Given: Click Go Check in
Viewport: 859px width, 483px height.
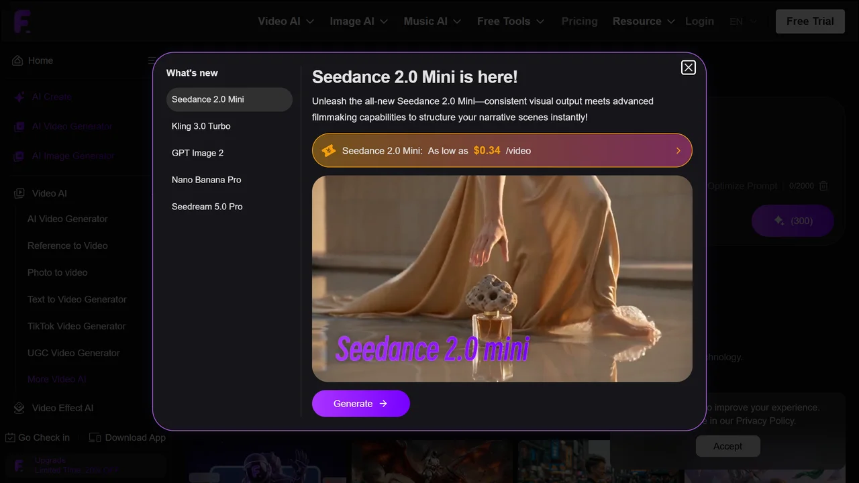Looking at the screenshot, I should pos(38,437).
